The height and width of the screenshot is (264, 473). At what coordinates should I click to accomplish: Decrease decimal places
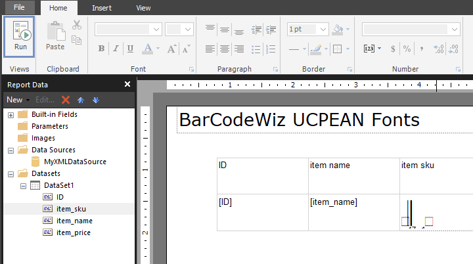(453, 49)
